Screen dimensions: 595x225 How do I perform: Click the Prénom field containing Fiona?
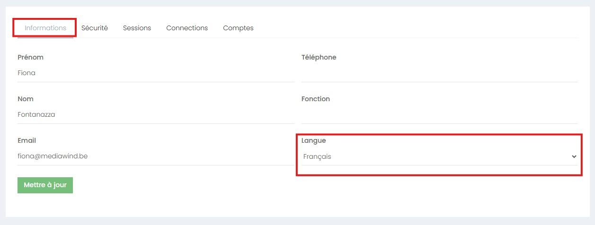tap(155, 73)
